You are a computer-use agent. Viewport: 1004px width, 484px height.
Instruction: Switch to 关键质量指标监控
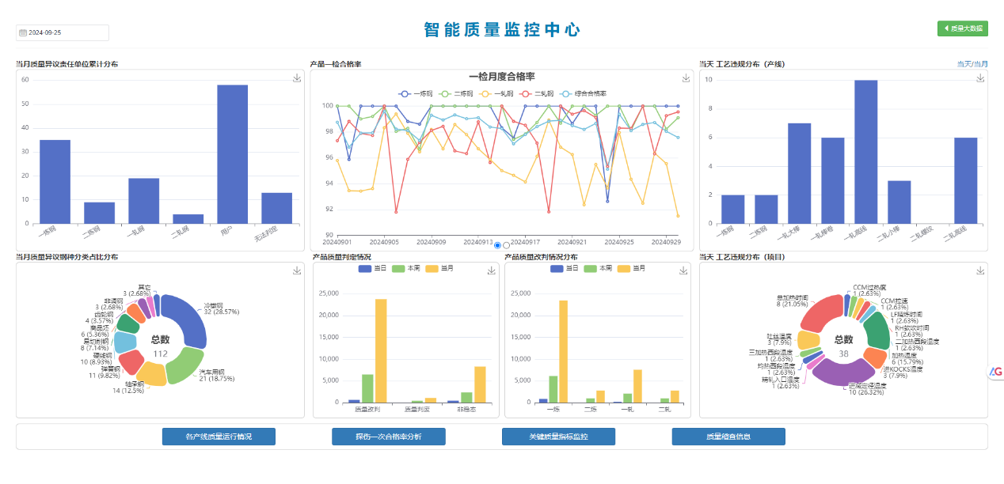[x=558, y=437]
